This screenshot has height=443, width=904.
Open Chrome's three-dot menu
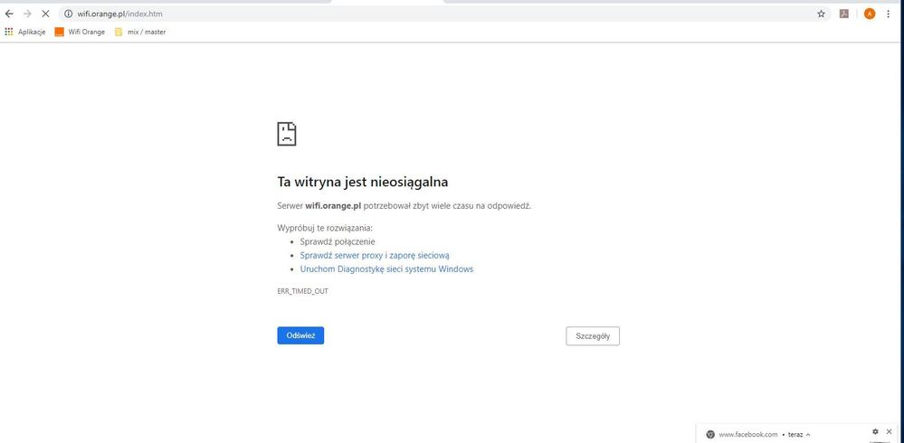tap(889, 14)
